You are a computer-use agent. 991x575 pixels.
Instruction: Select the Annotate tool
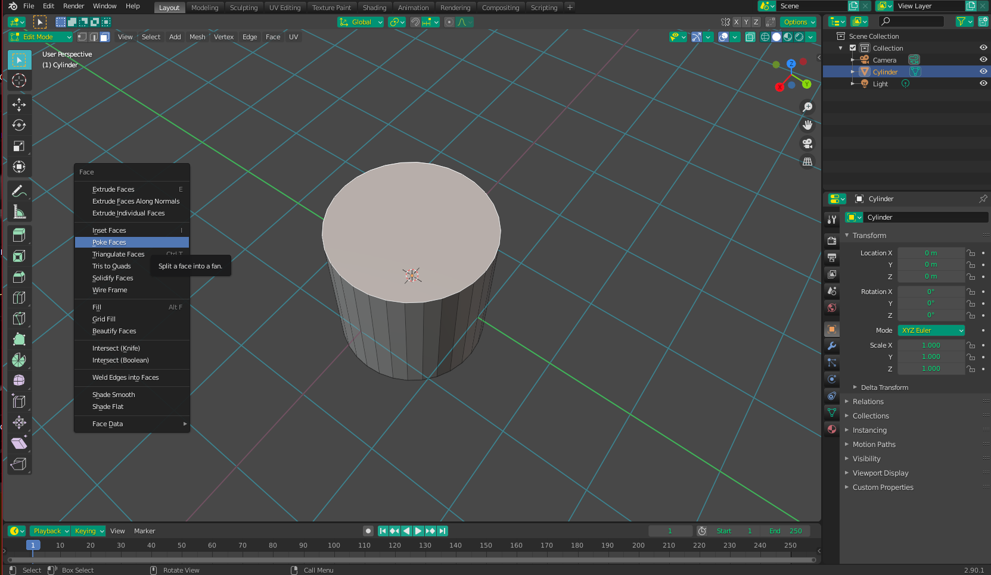[x=19, y=191]
